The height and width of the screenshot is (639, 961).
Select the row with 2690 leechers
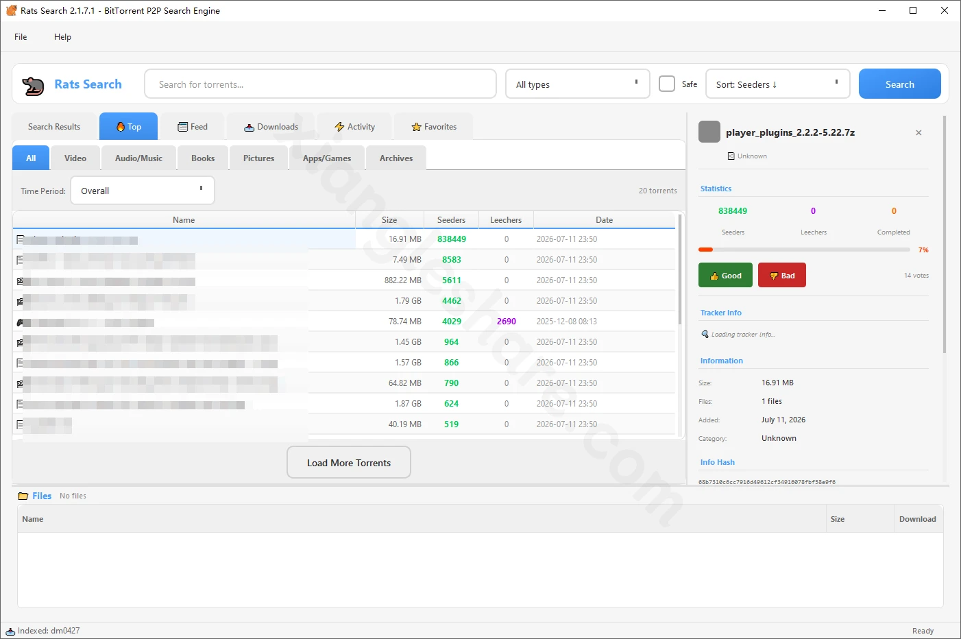344,322
